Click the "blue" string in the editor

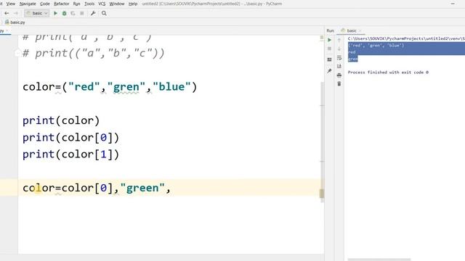[x=171, y=87]
